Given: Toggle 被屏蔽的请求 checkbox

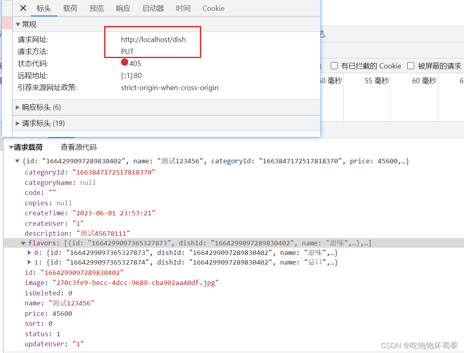Looking at the screenshot, I should (411, 66).
